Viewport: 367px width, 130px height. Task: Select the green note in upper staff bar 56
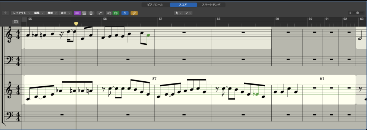coord(148,35)
